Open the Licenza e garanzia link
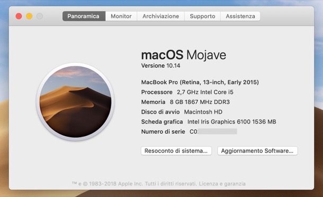 pos(222,184)
